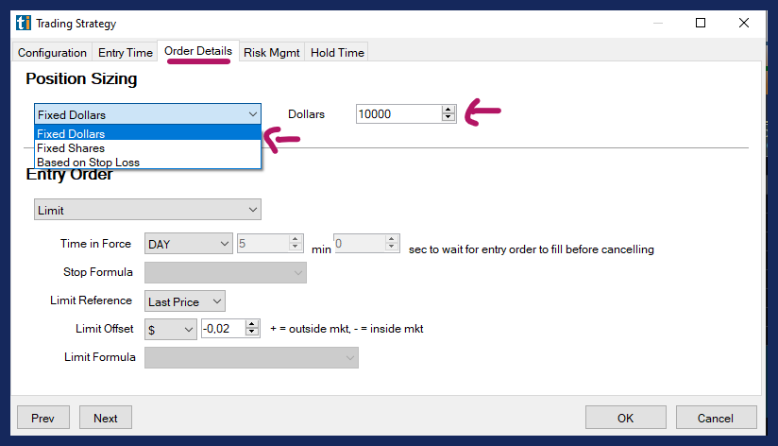
Task: Switch to the Configuration tab
Action: pyautogui.click(x=52, y=53)
